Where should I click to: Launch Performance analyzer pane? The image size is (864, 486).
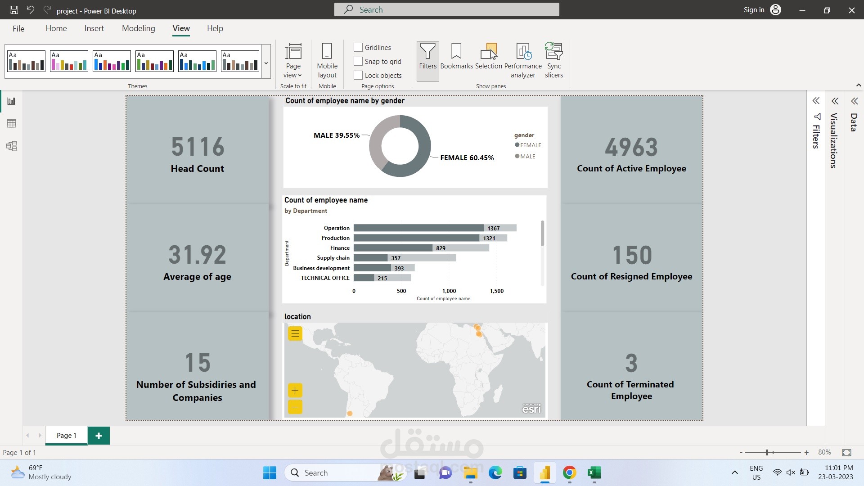click(523, 61)
